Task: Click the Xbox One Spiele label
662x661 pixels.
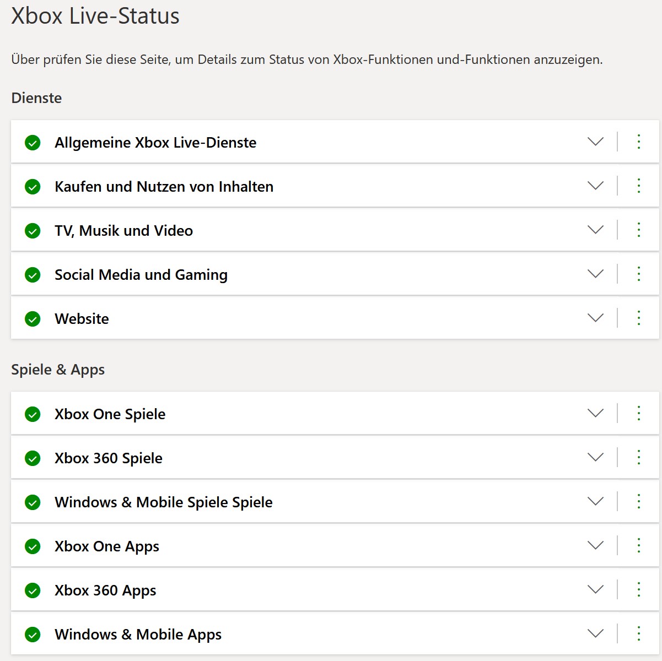Action: [110, 414]
